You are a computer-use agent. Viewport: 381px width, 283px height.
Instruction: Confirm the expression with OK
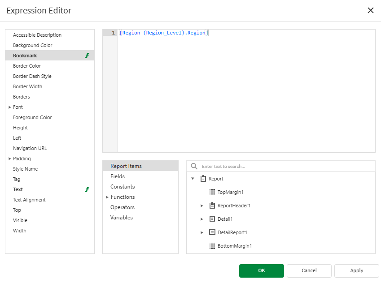point(261,270)
